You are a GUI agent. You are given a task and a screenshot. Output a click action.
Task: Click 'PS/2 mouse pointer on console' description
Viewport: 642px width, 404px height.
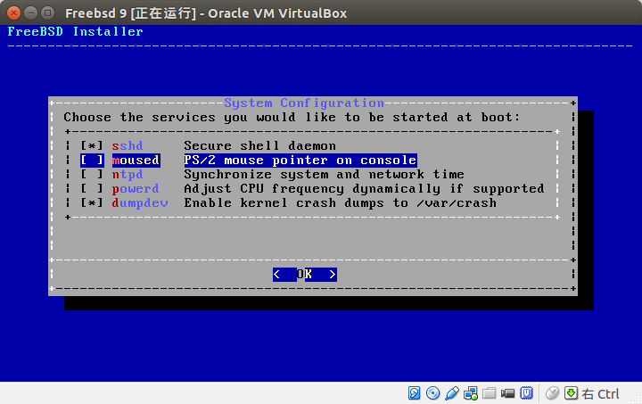(300, 160)
